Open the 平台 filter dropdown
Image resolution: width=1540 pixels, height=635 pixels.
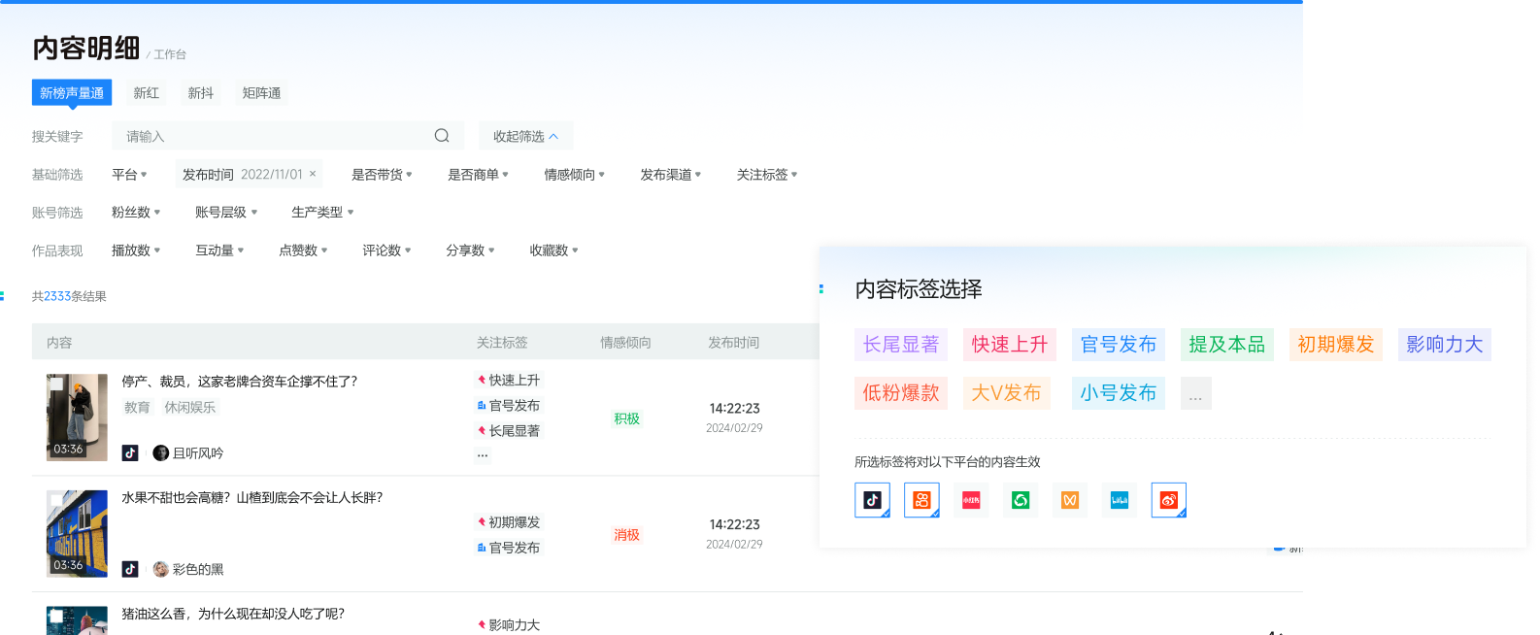pos(129,175)
